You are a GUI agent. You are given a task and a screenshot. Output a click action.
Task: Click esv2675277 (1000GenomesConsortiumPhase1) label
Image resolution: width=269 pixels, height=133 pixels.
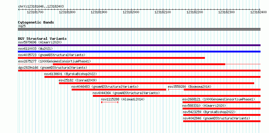point(54,61)
